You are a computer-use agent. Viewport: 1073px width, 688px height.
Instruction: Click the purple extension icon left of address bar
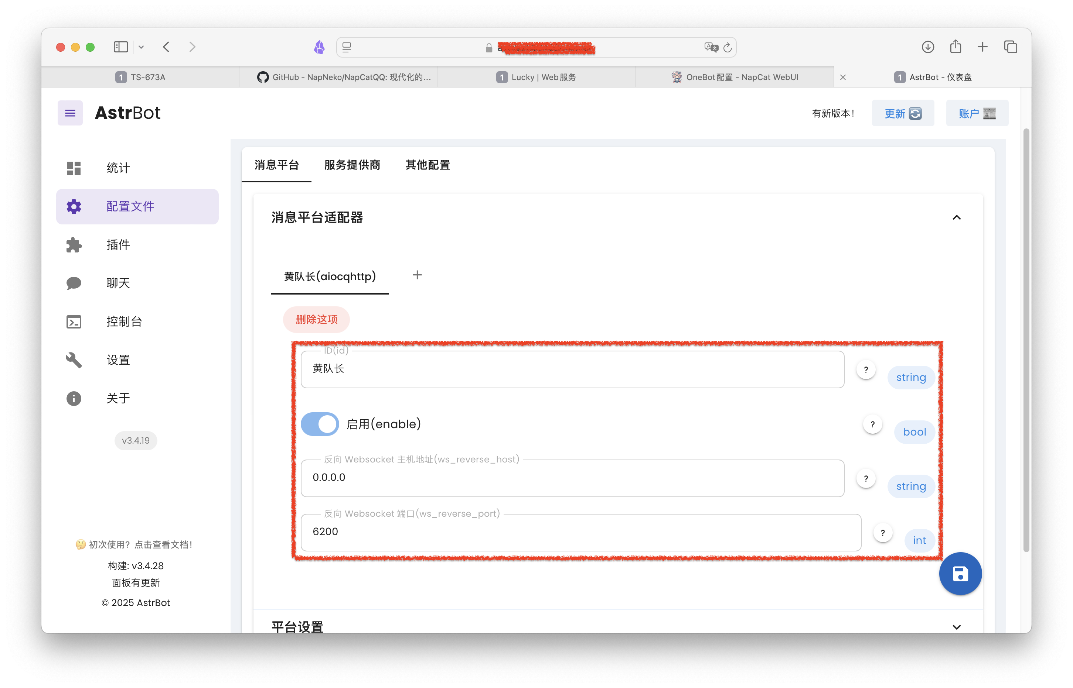[x=319, y=47]
